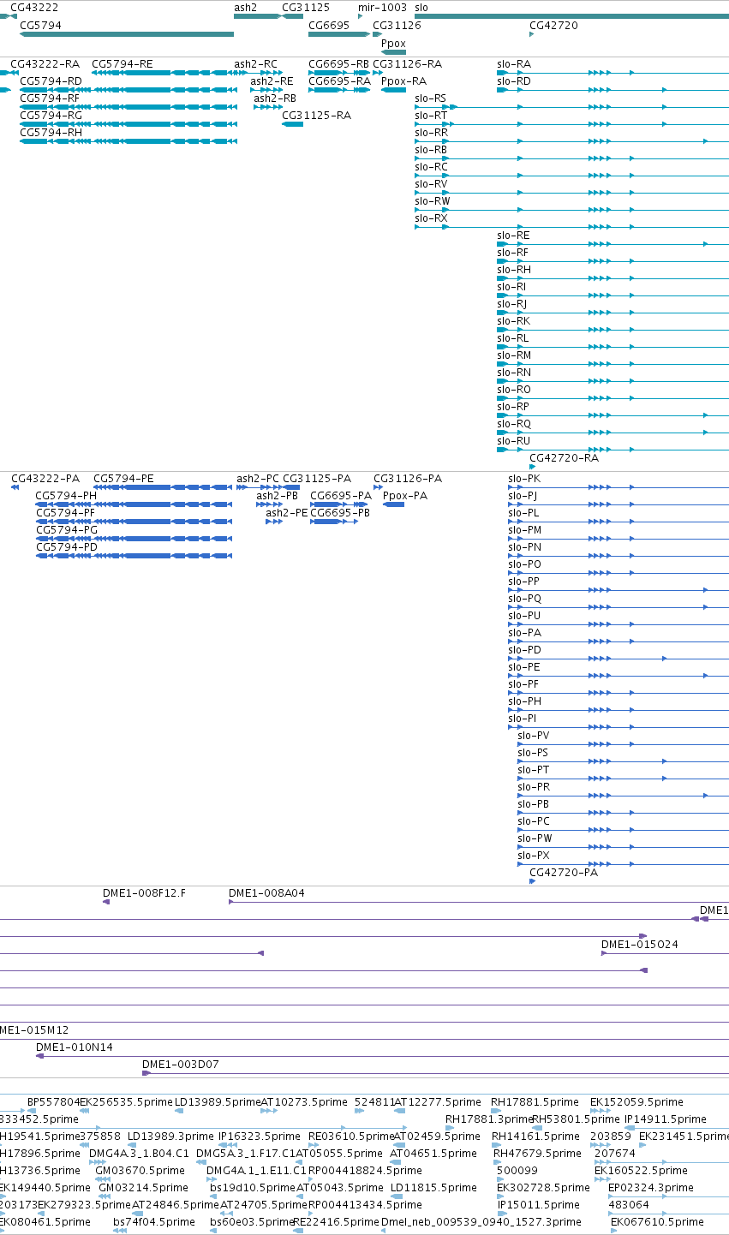The width and height of the screenshot is (729, 1235).
Task: Select the DME1-008A04 clone label
Action: tap(266, 893)
